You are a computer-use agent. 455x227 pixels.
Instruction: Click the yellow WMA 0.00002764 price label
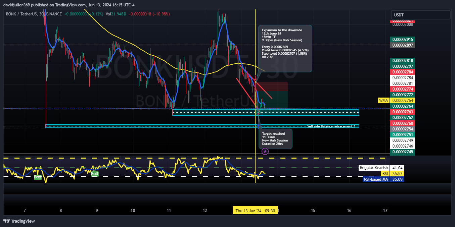pos(403,100)
